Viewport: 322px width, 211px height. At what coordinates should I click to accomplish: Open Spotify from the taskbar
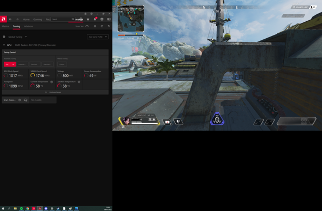21,208
